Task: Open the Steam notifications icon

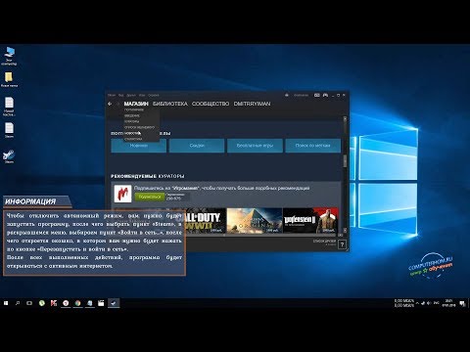Action: click(x=287, y=95)
